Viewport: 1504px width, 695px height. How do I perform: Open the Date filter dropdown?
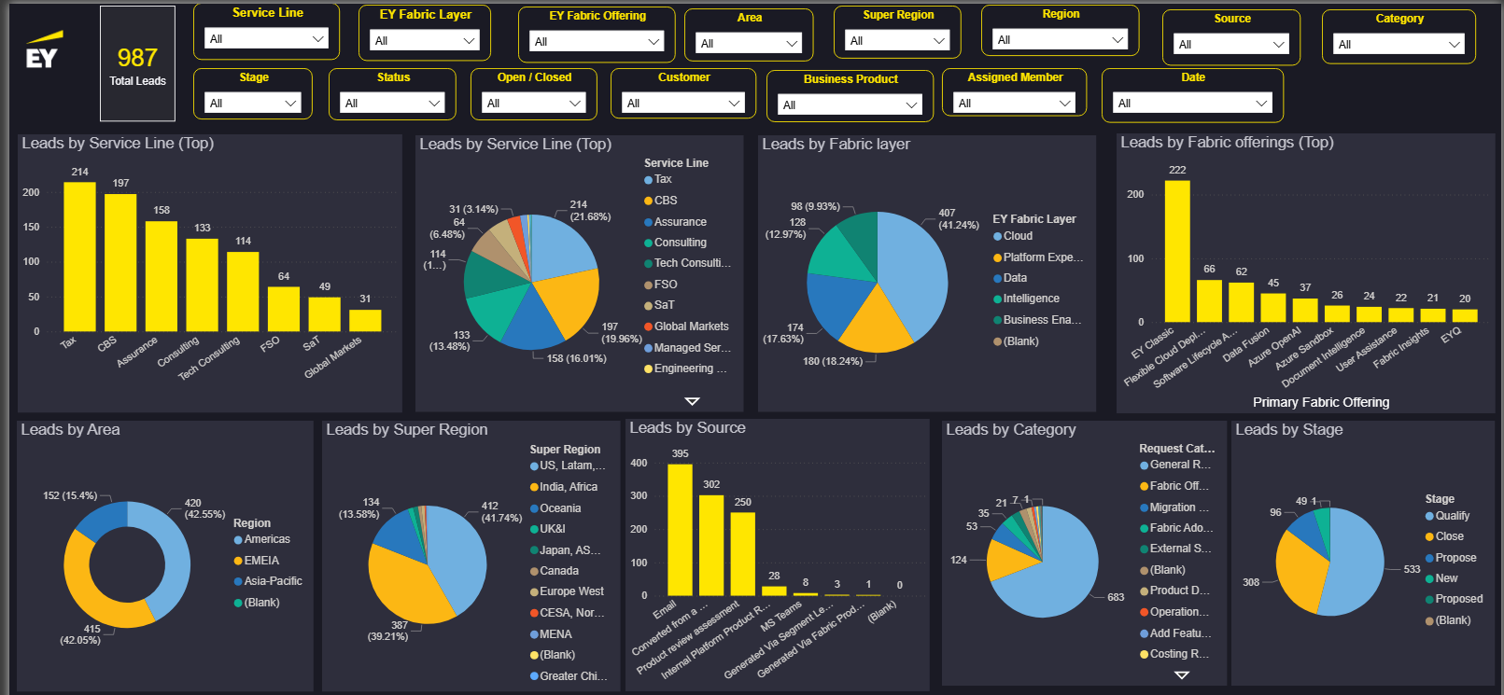(x=1192, y=103)
